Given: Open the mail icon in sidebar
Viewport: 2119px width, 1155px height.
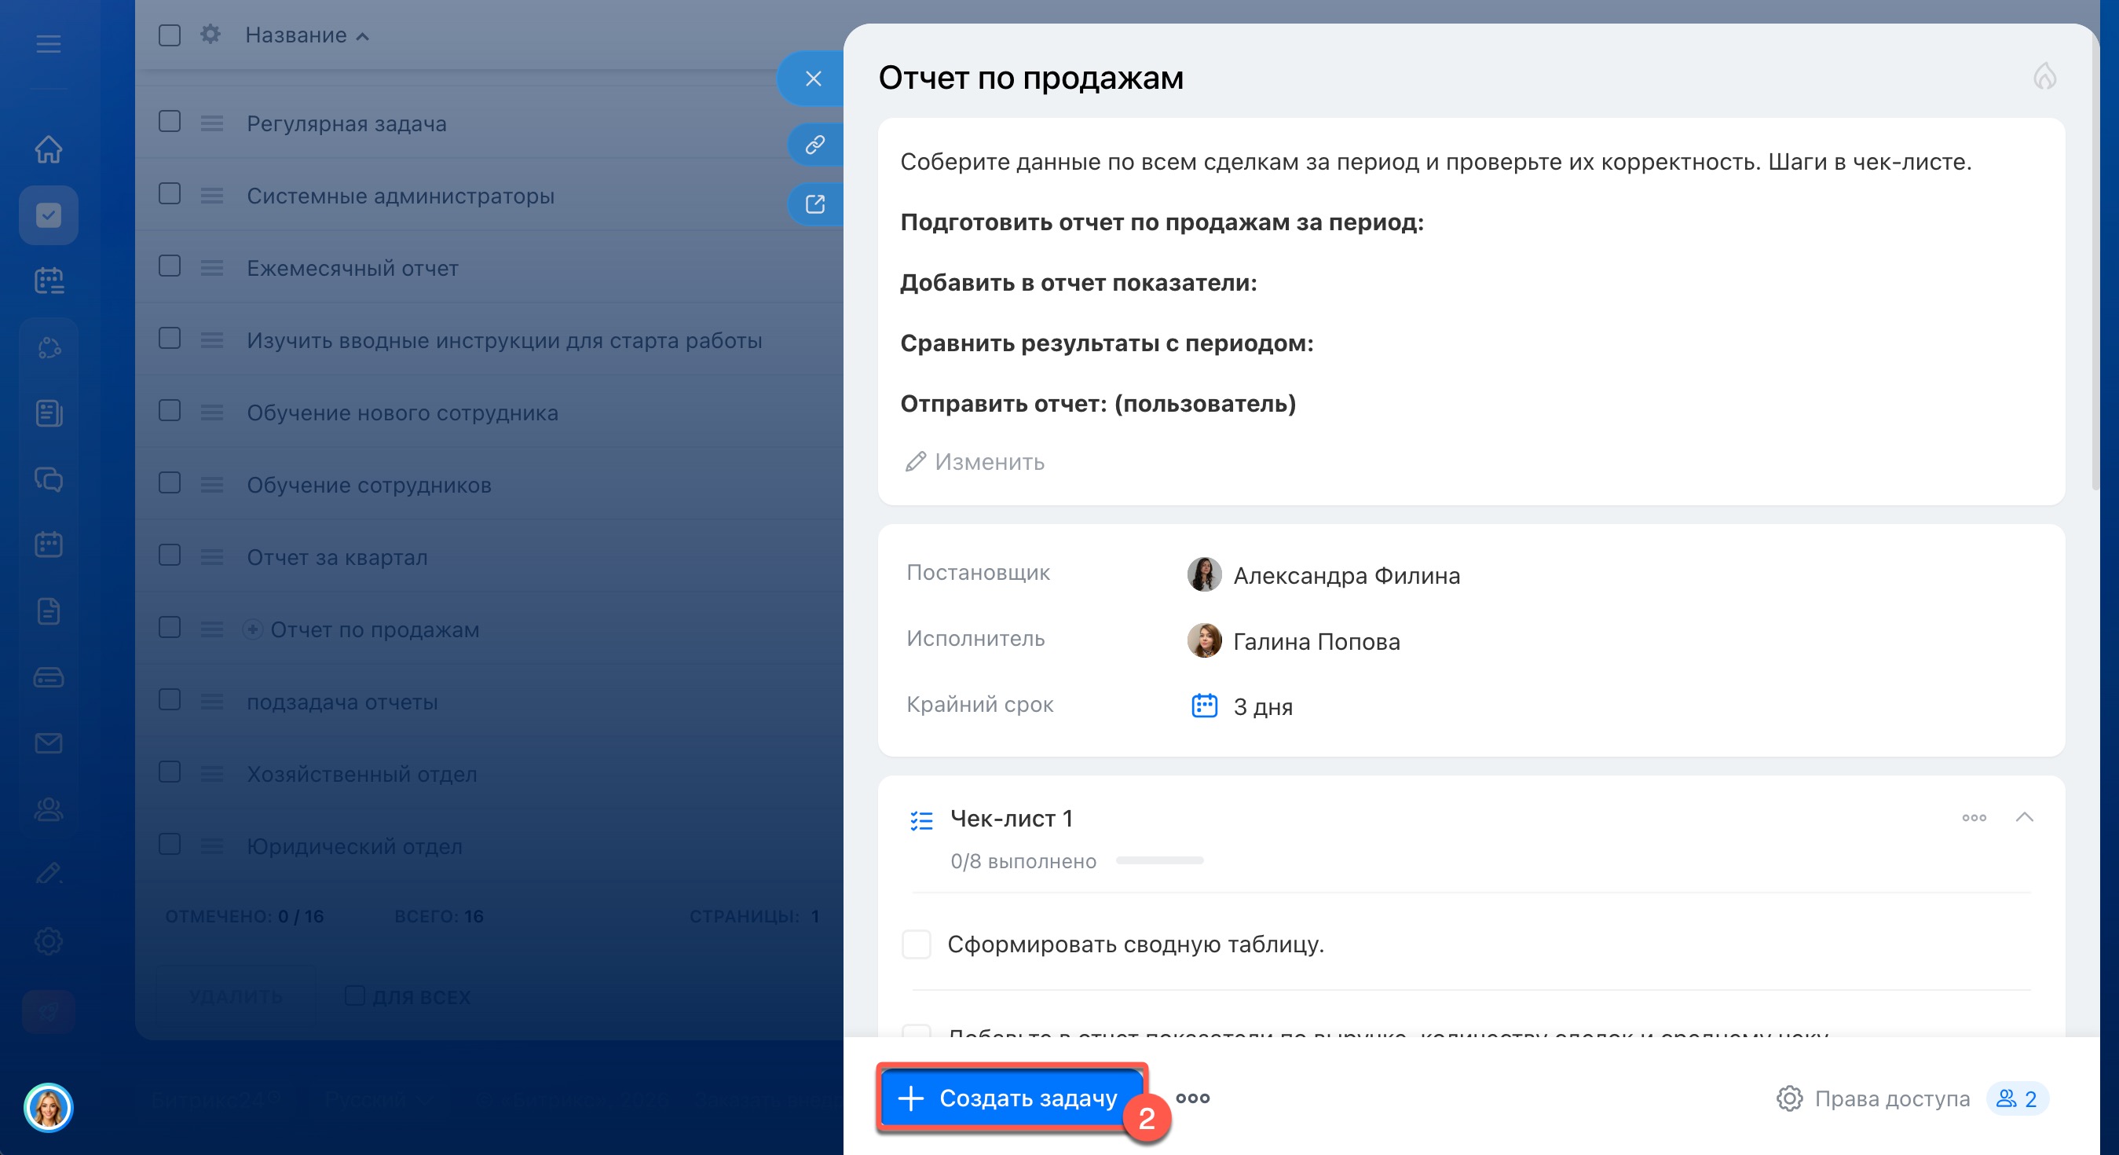Looking at the screenshot, I should point(49,742).
